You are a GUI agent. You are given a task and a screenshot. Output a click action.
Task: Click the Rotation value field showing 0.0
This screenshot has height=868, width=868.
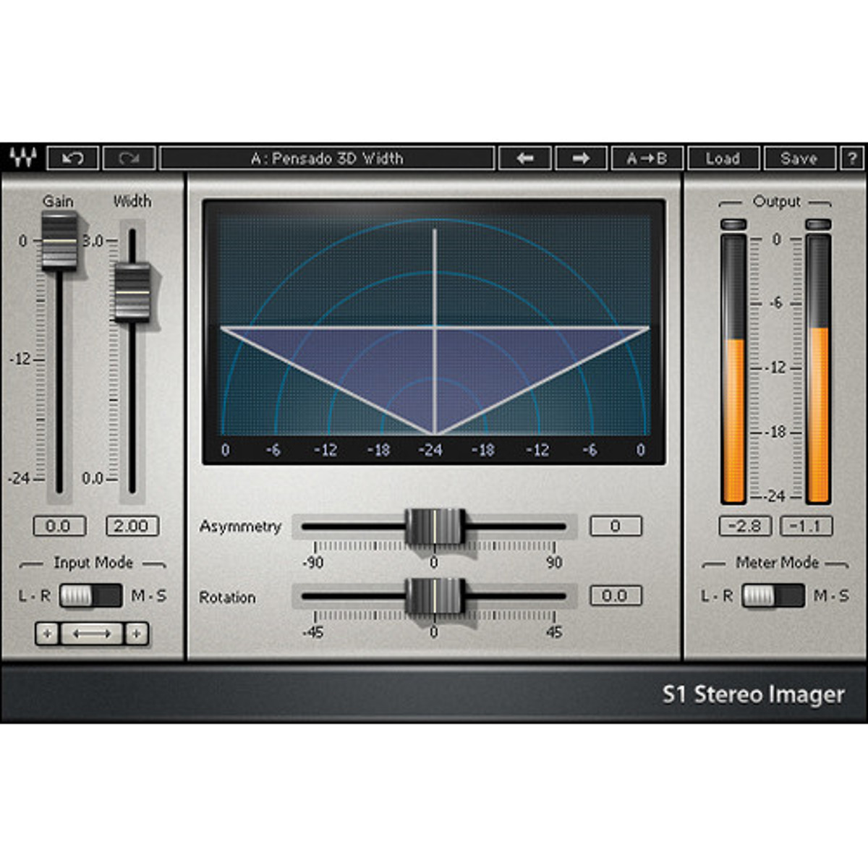click(x=616, y=595)
